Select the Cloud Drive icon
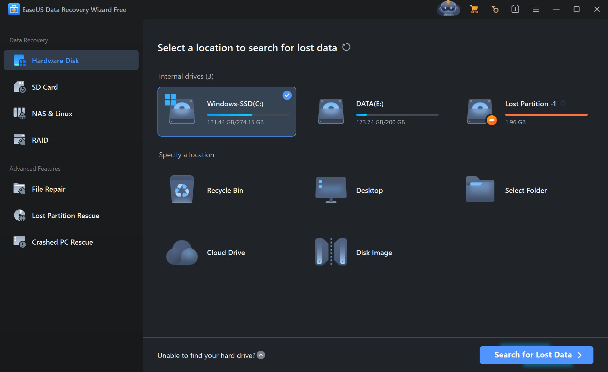The height and width of the screenshot is (372, 608). pos(182,252)
